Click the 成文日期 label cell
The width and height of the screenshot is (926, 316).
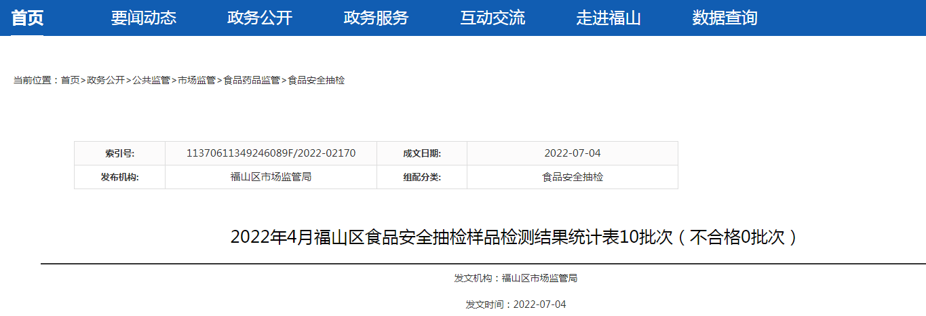422,153
